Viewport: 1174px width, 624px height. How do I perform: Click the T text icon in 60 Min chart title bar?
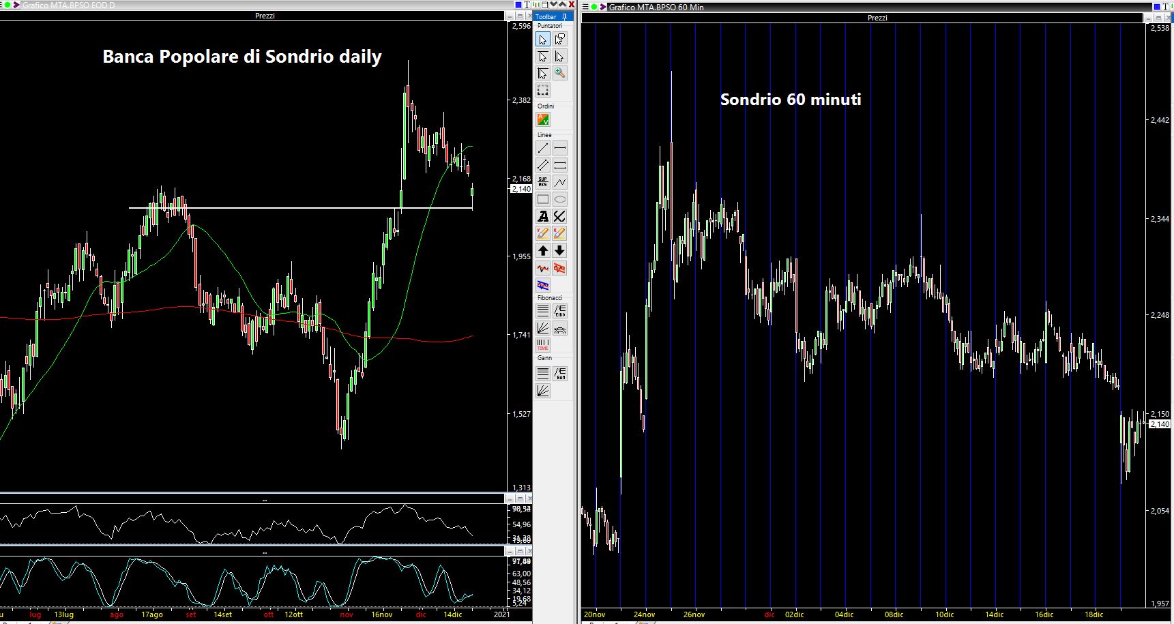point(1166,7)
